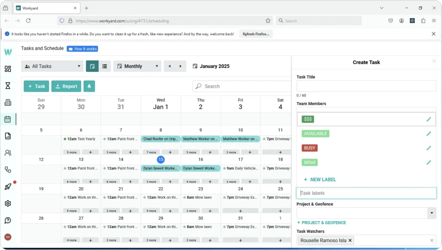Select the green $$$ label swatch
The height and width of the screenshot is (250, 442).
[308, 119]
